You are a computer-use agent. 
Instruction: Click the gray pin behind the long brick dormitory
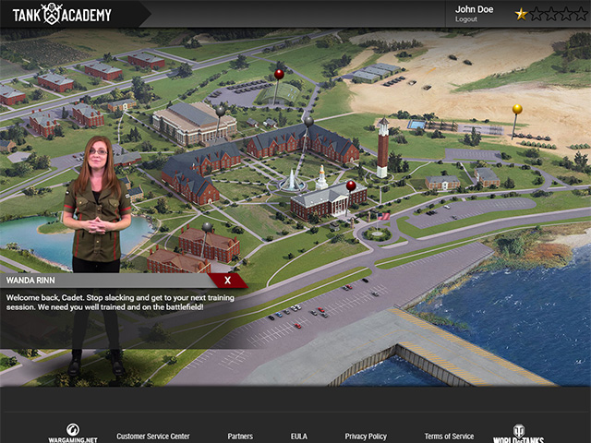308,121
